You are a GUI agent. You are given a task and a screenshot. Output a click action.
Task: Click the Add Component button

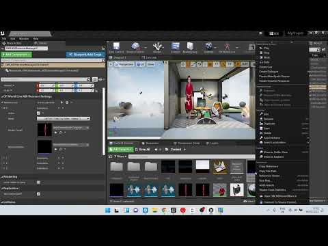(x=16, y=55)
